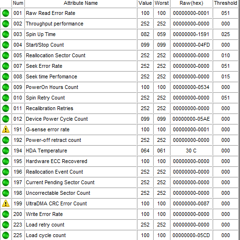Select the Uncorrectable Sector Count attribute name
Image resolution: width=240 pixels, height=240 pixels.
coord(58,193)
